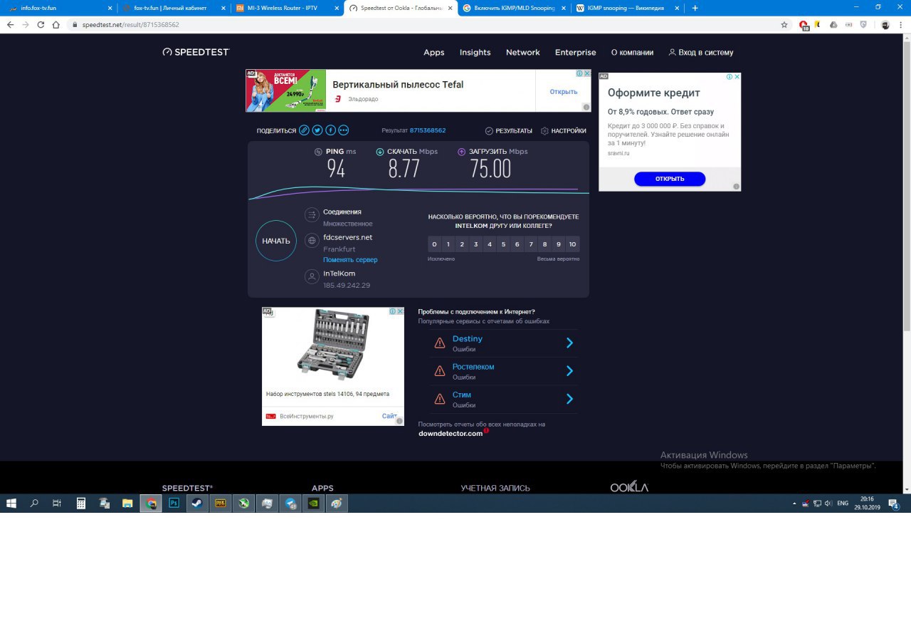
Task: Click Поменять сервер link
Action: tap(350, 260)
